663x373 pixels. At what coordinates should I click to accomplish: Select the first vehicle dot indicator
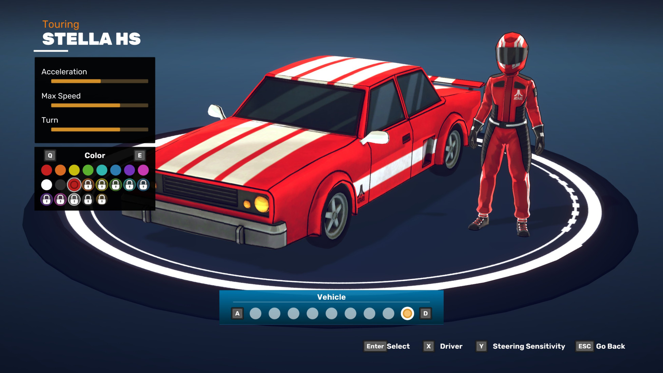click(x=255, y=313)
